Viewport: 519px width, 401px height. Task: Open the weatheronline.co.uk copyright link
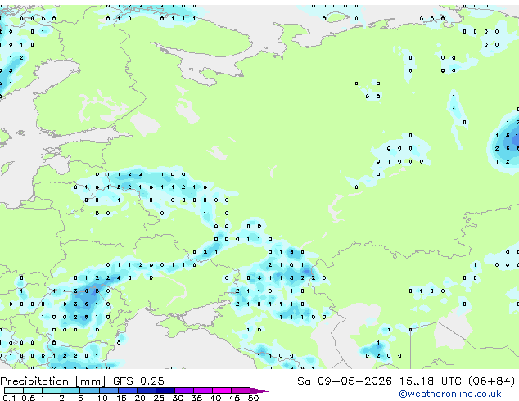tap(449, 394)
